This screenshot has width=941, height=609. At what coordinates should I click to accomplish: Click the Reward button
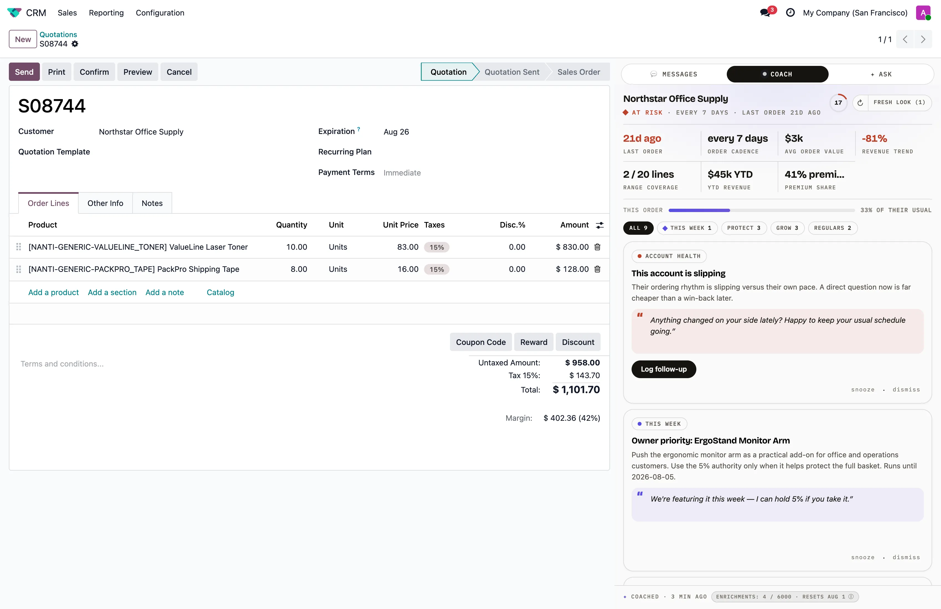pos(533,342)
